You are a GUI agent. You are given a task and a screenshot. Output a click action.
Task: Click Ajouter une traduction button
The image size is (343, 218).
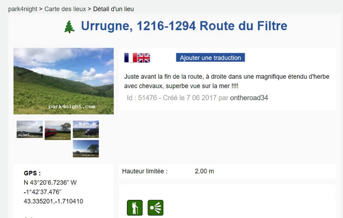(x=211, y=57)
